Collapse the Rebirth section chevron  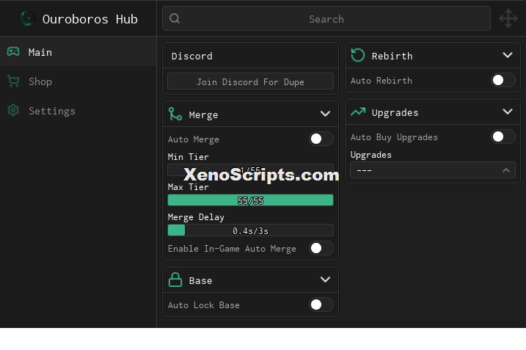508,55
